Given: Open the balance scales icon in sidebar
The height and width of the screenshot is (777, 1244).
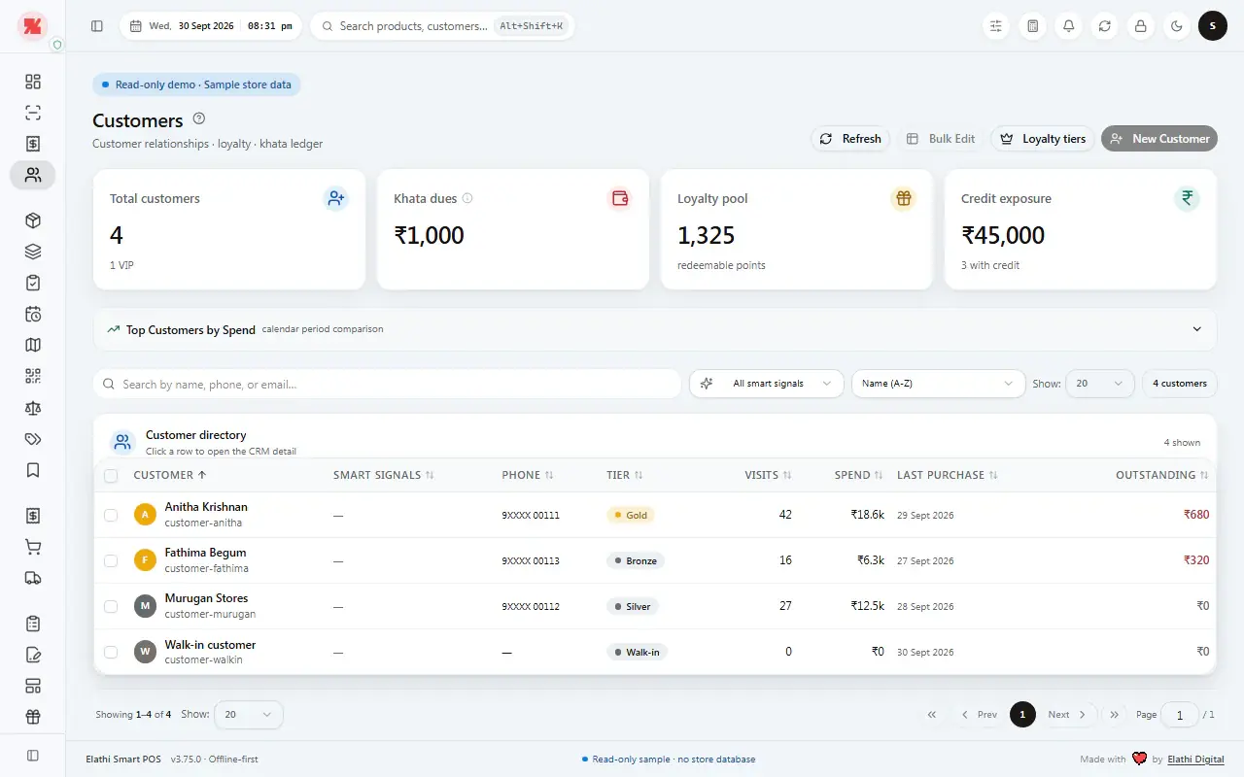Looking at the screenshot, I should click(33, 408).
